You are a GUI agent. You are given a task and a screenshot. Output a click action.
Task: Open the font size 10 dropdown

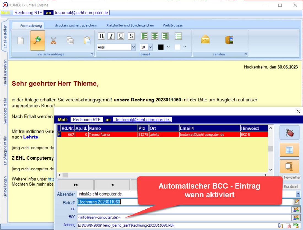coord(150,47)
